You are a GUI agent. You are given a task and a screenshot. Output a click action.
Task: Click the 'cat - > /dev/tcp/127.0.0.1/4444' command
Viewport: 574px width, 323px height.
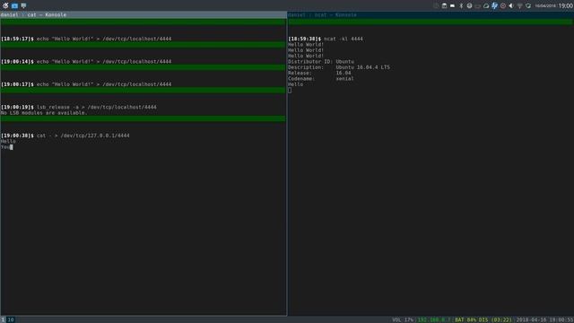tap(83, 135)
